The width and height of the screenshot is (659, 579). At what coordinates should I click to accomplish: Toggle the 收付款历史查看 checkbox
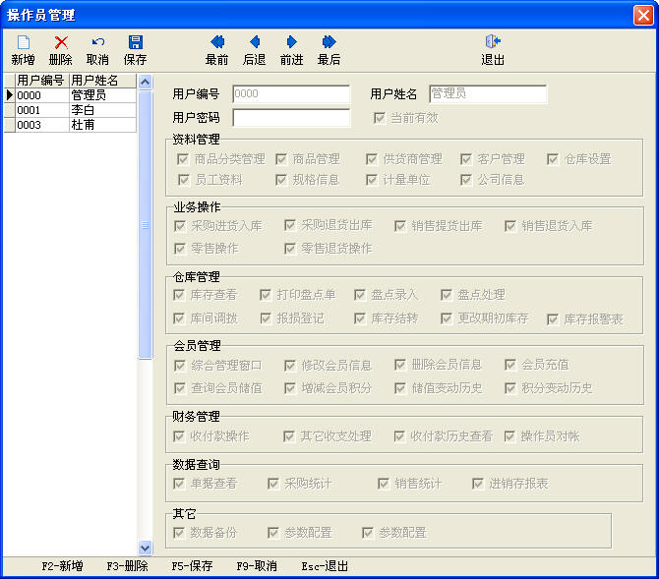pos(399,436)
